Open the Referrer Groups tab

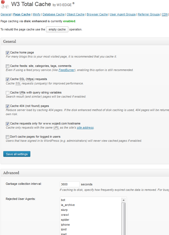tap(149, 14)
